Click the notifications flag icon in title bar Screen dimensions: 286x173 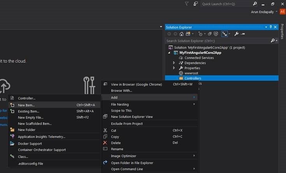point(186,3)
